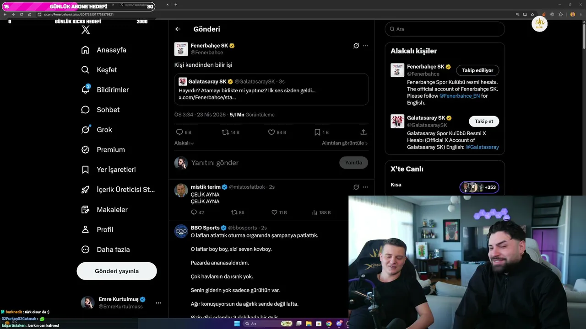Click views icon with 188 B
Screen dimensions: 586x329
click(x=315, y=212)
